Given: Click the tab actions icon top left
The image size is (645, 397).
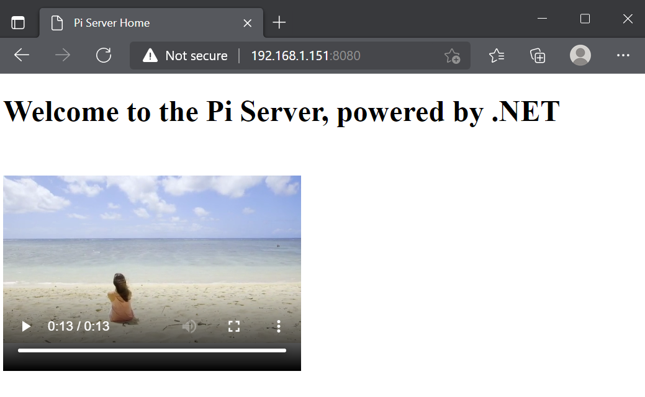Looking at the screenshot, I should click(x=19, y=22).
